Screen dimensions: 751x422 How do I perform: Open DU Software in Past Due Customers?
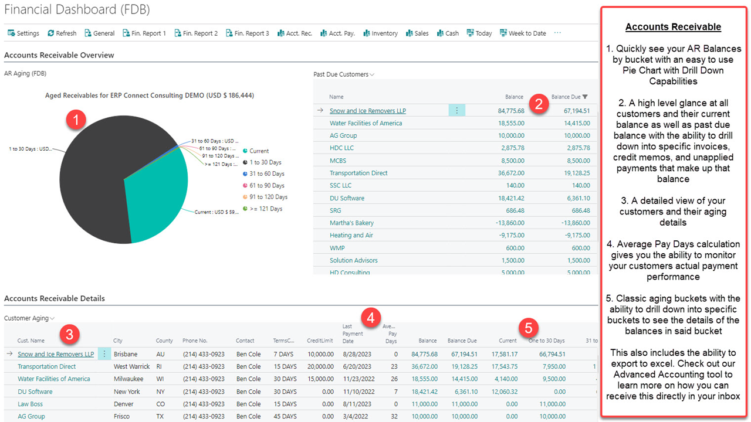point(347,198)
